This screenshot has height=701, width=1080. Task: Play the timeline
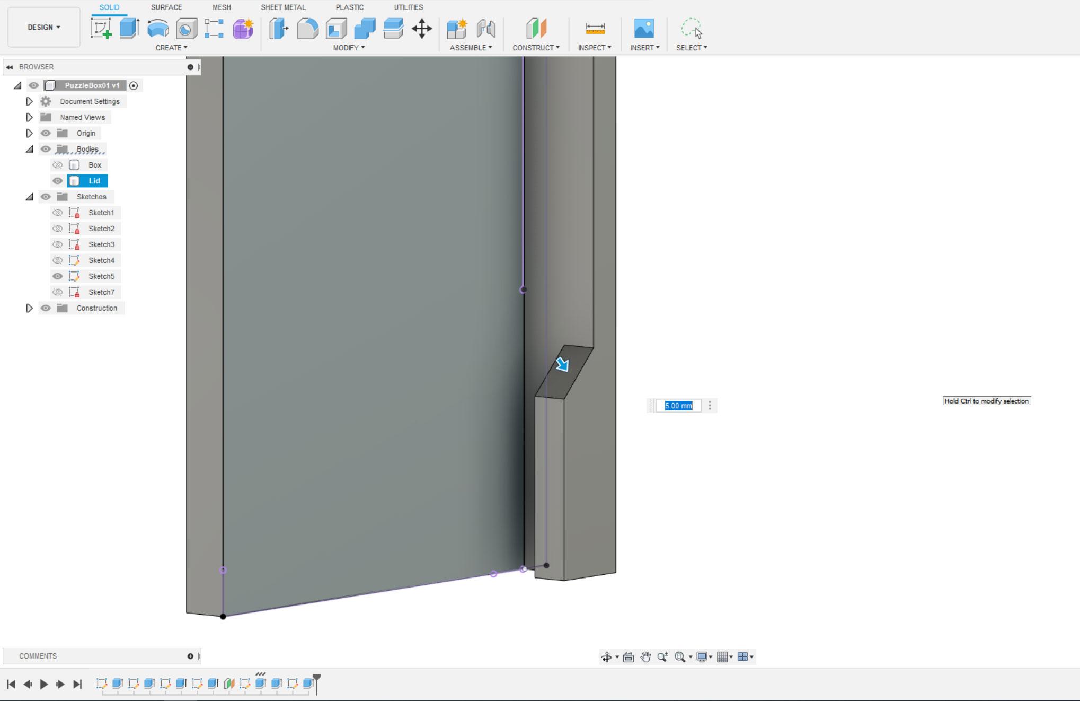pyautogui.click(x=44, y=684)
